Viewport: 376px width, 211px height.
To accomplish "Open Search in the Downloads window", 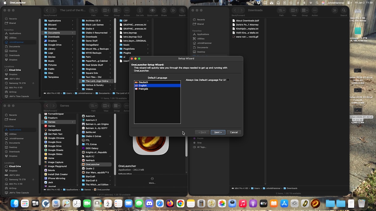I will (x=344, y=10).
